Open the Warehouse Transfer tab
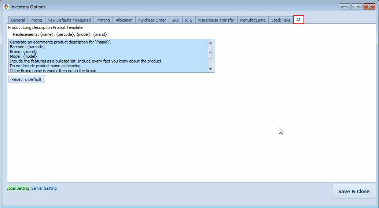The image size is (379, 208). [x=216, y=20]
